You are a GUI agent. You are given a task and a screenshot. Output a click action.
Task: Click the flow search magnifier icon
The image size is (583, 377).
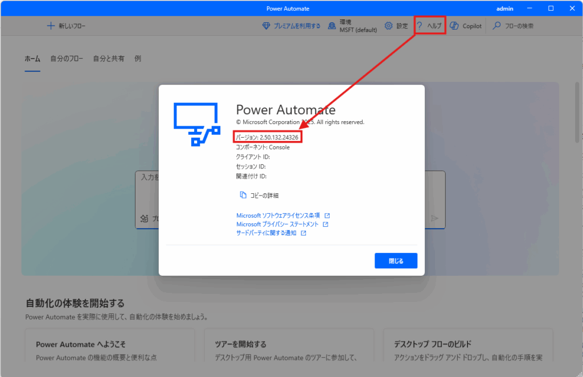496,26
